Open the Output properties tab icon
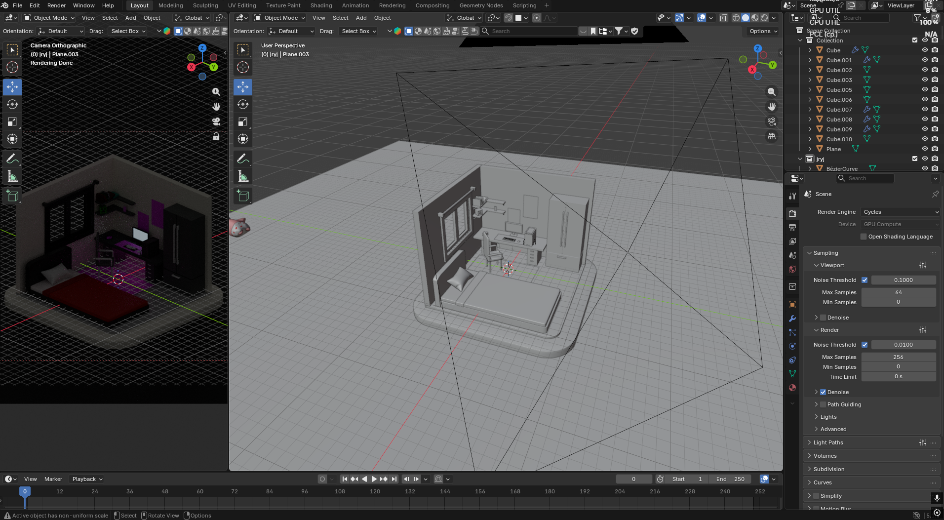Viewport: 944px width, 520px height. coord(792,228)
